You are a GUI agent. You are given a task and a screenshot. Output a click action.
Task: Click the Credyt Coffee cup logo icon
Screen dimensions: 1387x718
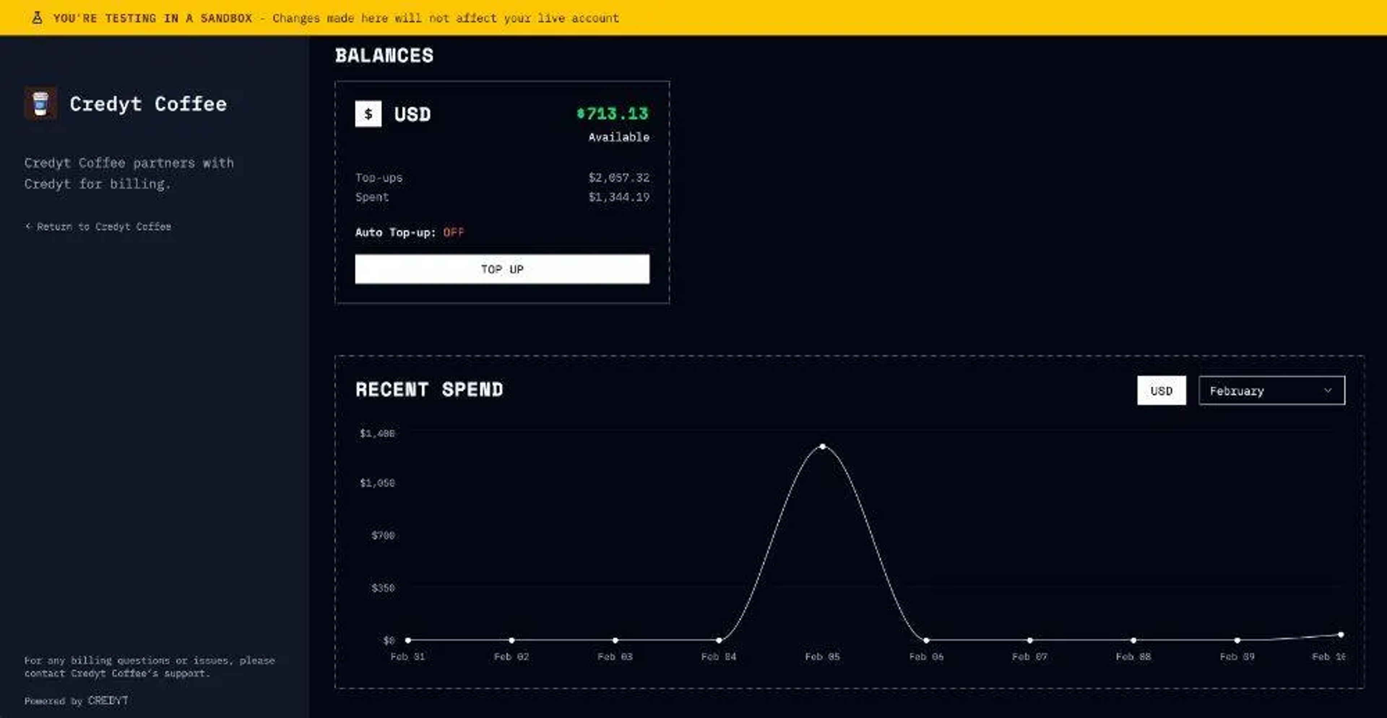[40, 103]
